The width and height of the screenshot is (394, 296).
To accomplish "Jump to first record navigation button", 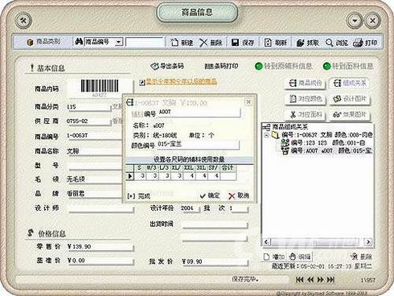I will tap(300, 280).
